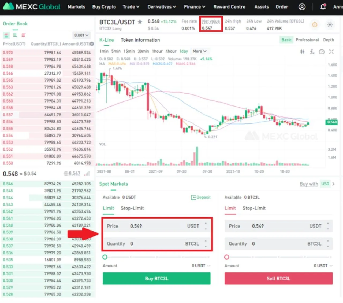This screenshot has height=303, width=343.
Task: Click the fullscreen chart icon
Action: [x=331, y=52]
